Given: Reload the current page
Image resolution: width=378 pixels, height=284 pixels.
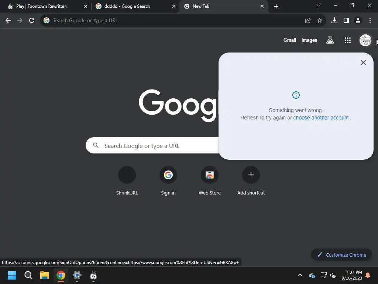Looking at the screenshot, I should (32, 21).
